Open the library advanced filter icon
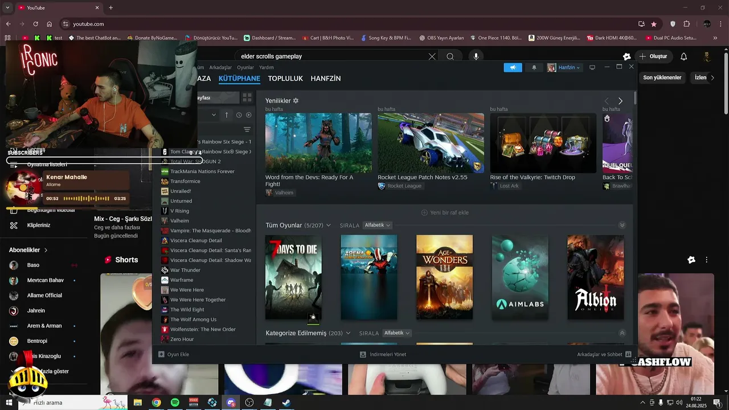This screenshot has height=410, width=729. [x=247, y=130]
